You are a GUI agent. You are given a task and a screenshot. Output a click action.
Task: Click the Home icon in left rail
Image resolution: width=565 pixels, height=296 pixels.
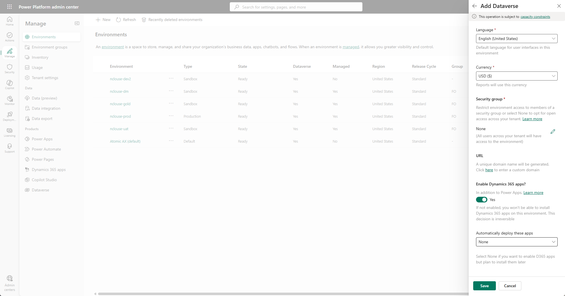[x=10, y=21]
